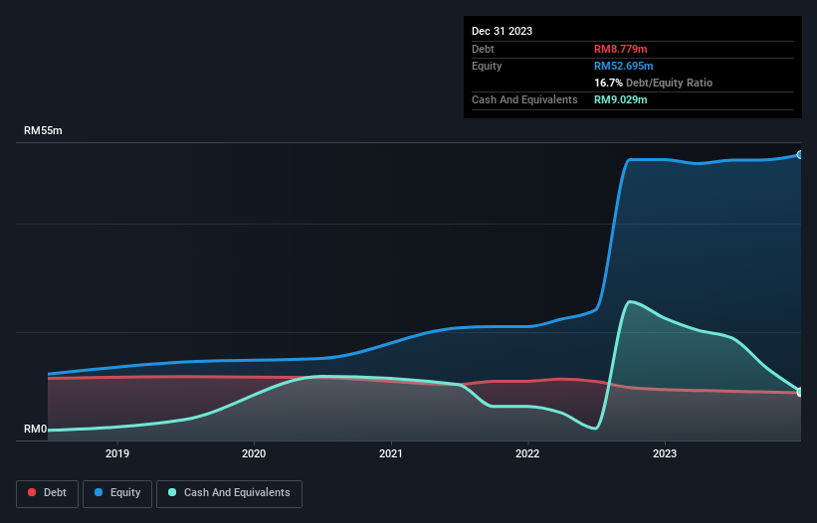Screen dimensions: 817x523
Task: Click the teal Cash legend dot
Action: pos(172,492)
